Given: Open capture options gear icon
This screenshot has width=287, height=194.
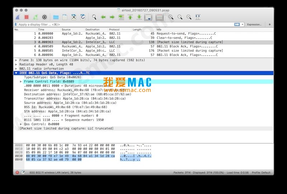Looking at the screenshot, I should (44, 17).
